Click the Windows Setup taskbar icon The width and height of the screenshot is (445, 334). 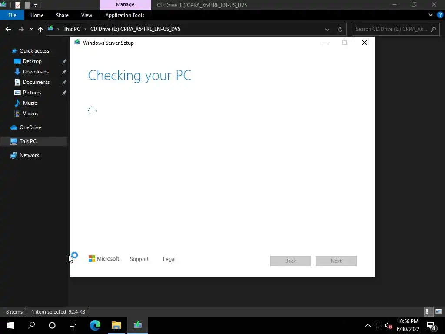138,325
